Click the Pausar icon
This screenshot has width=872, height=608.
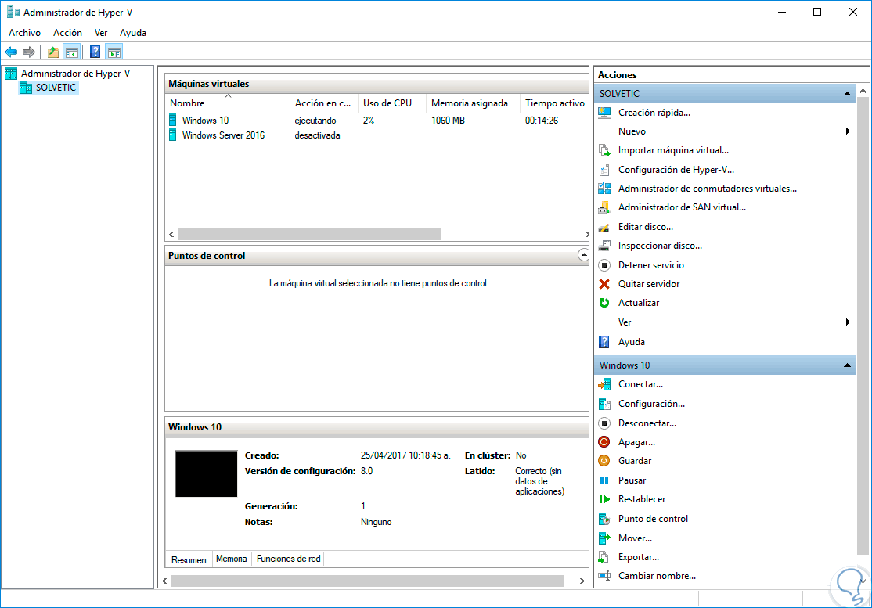tap(604, 480)
